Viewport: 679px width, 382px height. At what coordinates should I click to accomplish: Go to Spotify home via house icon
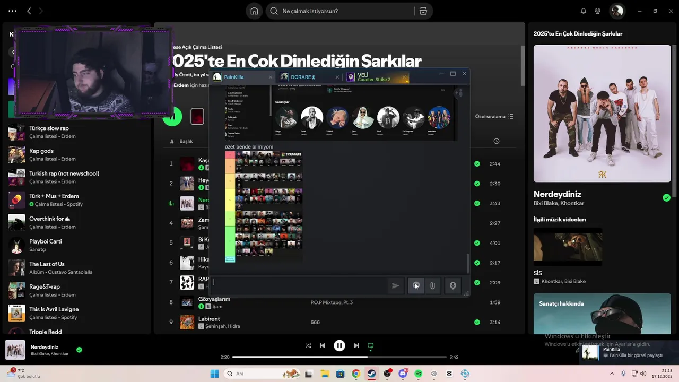(254, 11)
